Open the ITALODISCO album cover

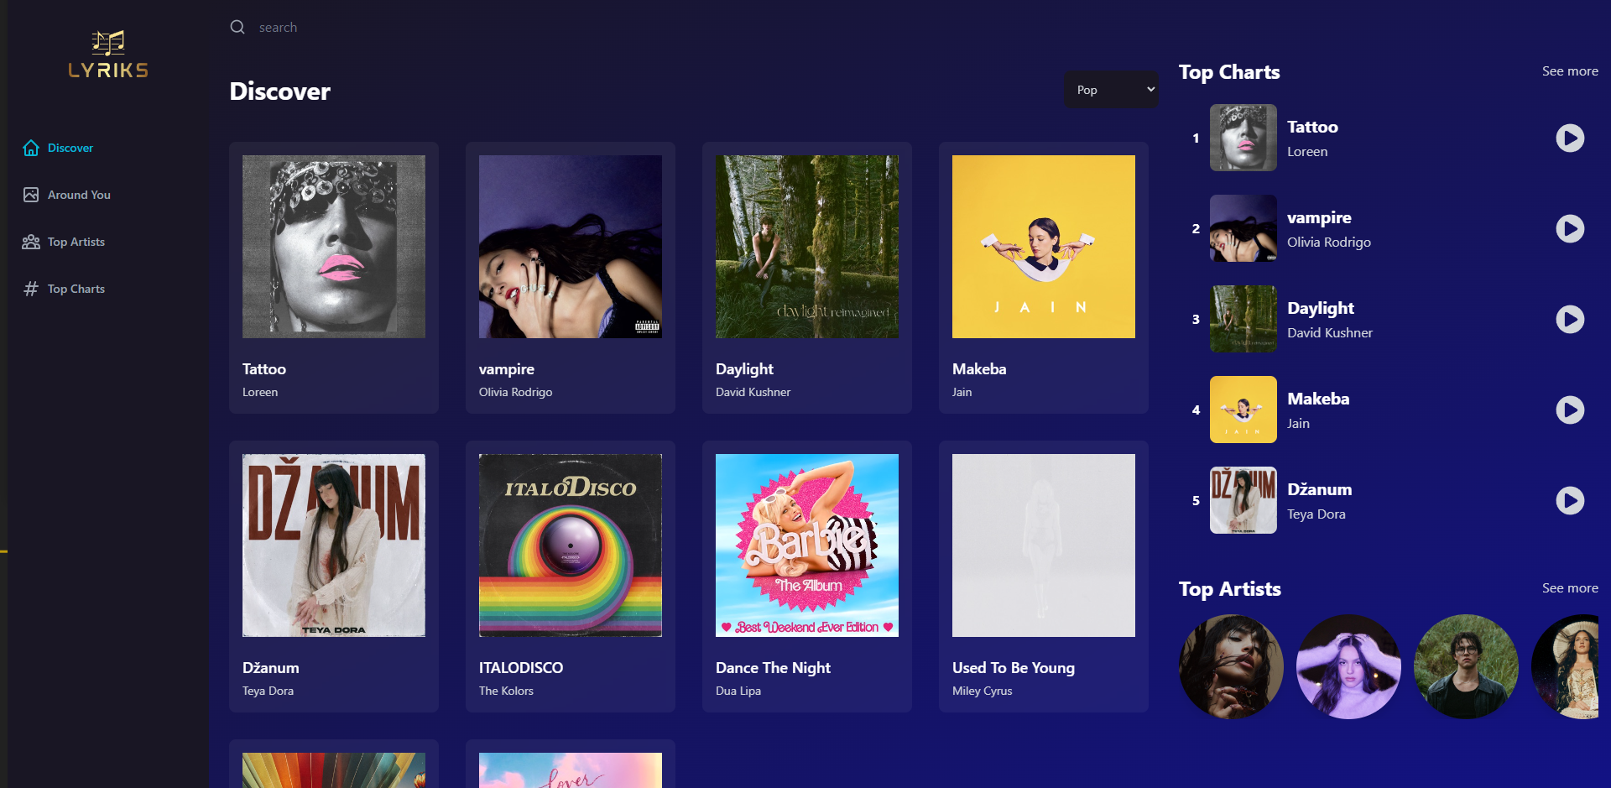click(x=571, y=545)
